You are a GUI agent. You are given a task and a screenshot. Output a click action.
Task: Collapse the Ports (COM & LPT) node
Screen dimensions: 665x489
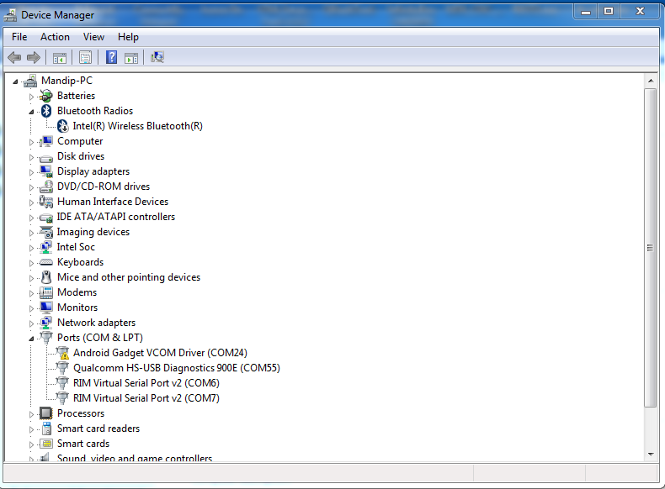tap(32, 338)
